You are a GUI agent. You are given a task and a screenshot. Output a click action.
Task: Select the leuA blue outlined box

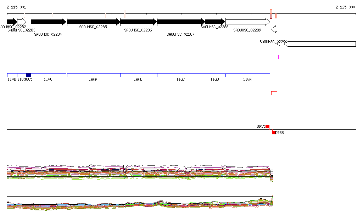[94, 75]
